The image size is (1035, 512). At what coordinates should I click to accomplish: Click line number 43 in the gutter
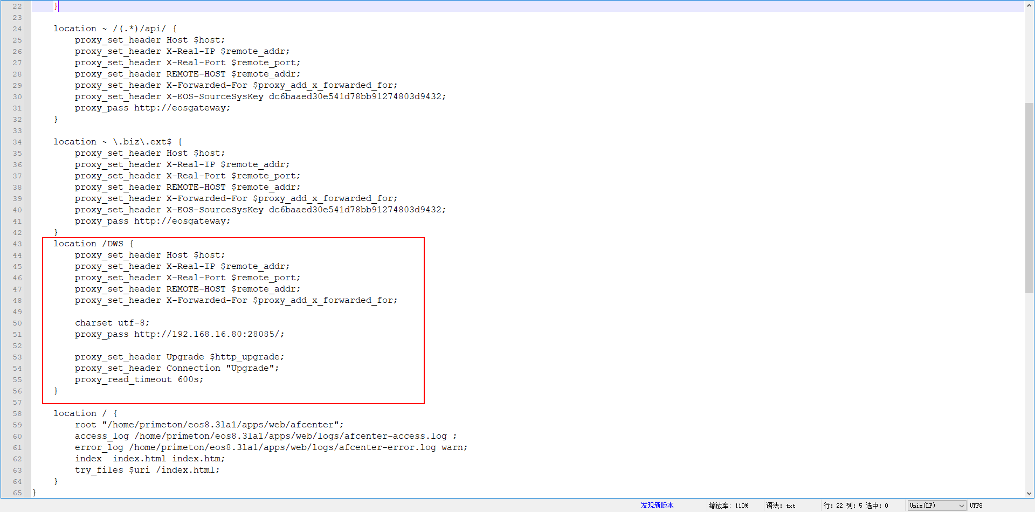coord(17,244)
